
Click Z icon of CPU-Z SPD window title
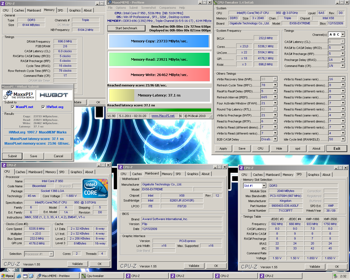coord(241,168)
